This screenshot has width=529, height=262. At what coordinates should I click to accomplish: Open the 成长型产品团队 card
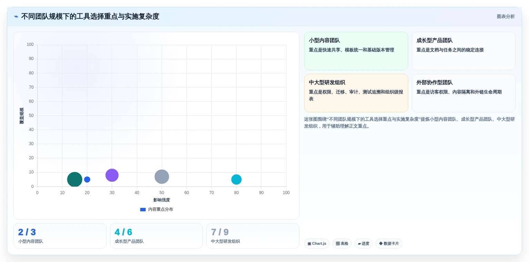463,51
